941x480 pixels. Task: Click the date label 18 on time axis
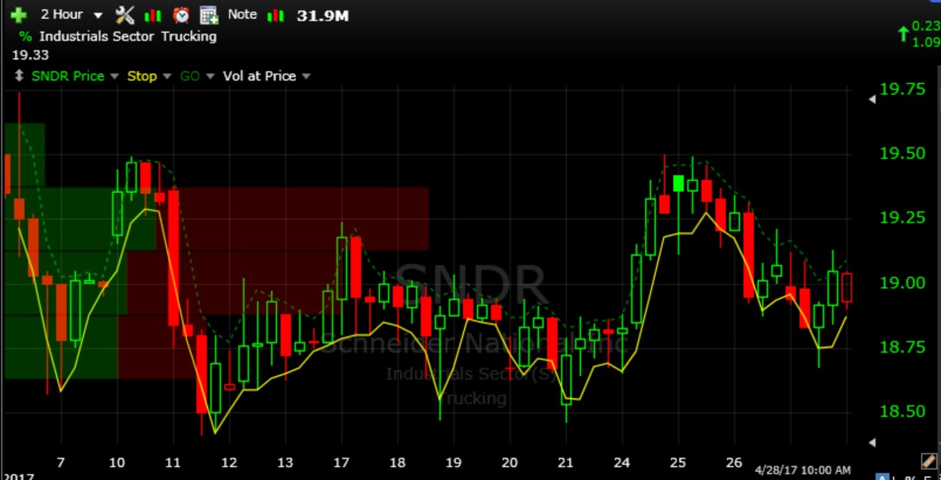(x=398, y=462)
